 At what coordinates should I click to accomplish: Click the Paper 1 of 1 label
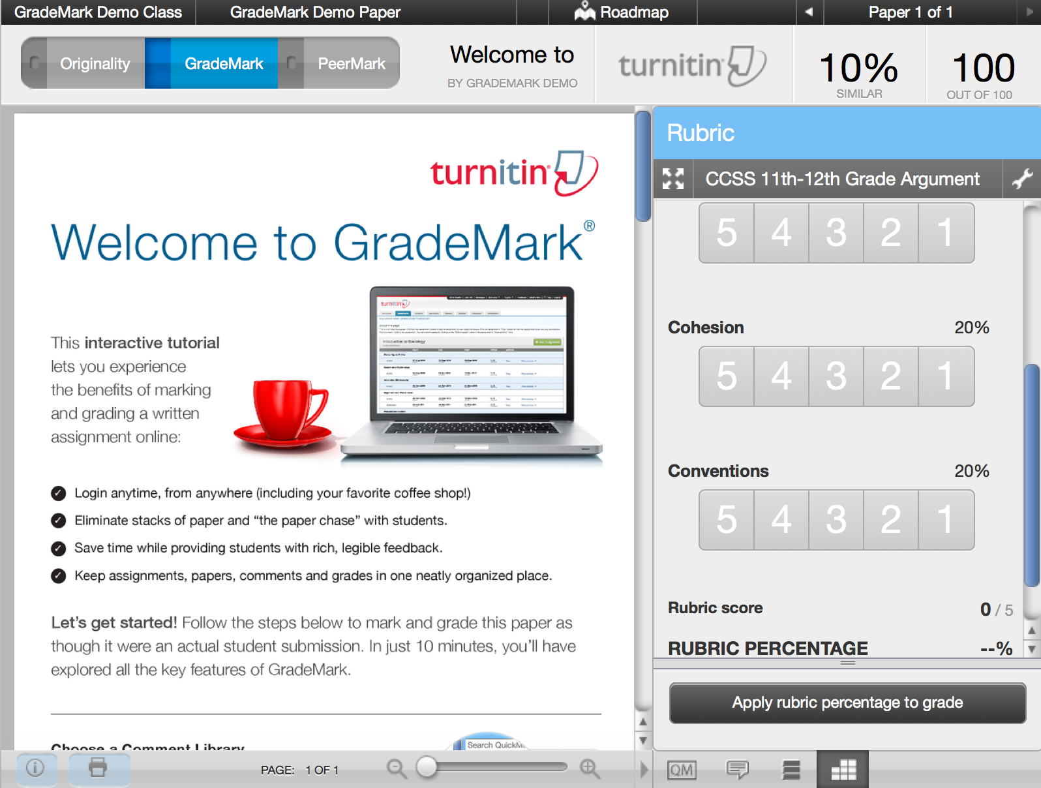tap(911, 12)
